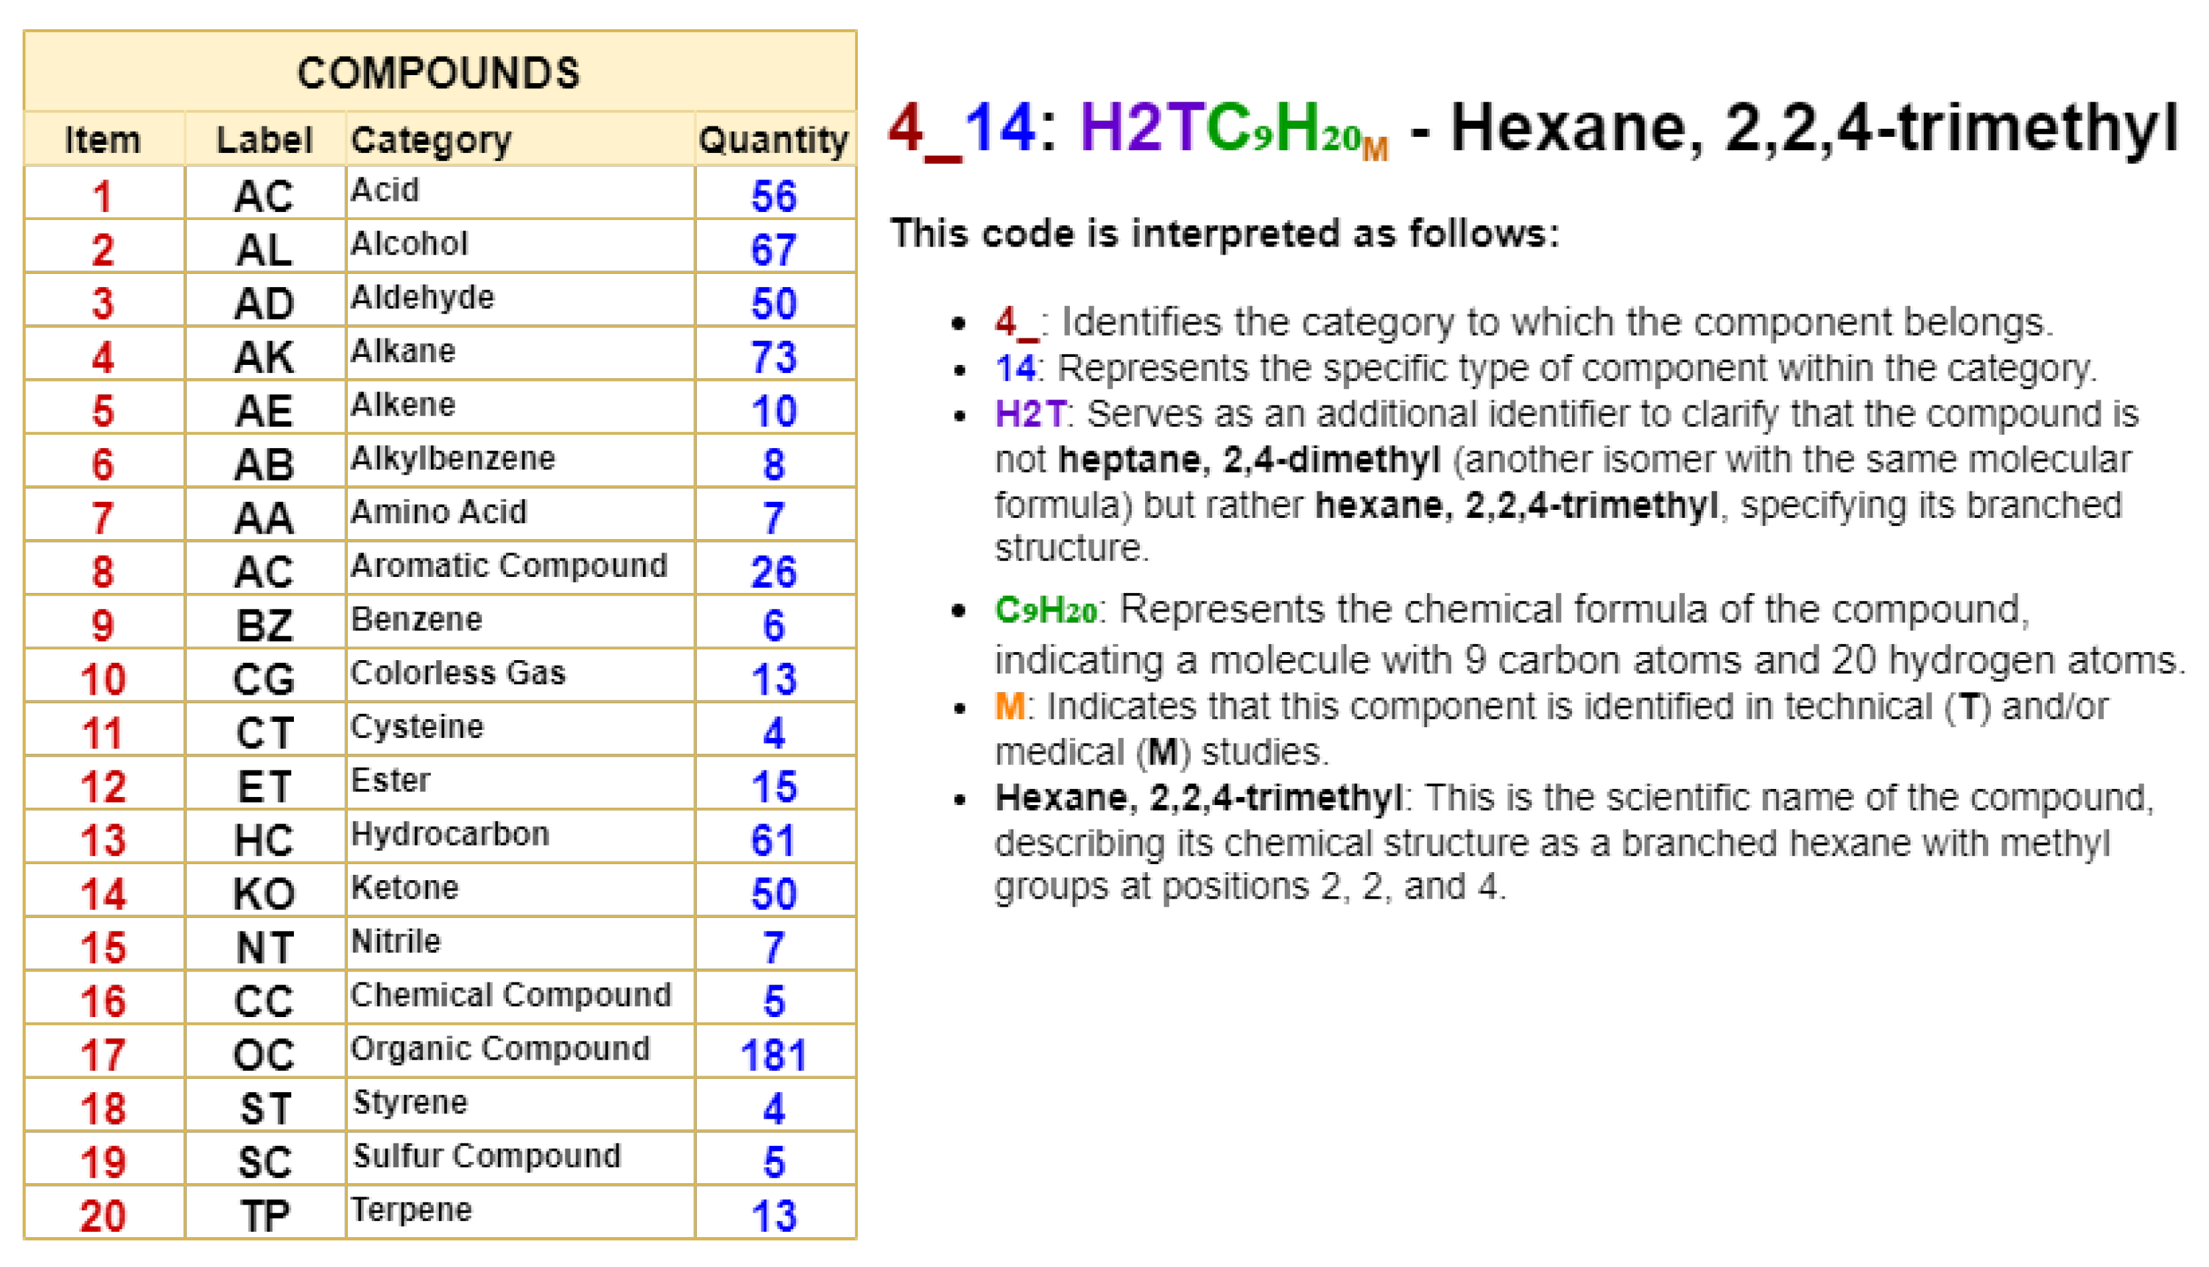Click the orange M bullet label
This screenshot has width=2209, height=1267.
[1009, 706]
